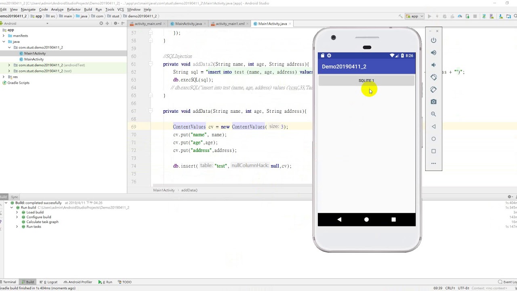The height and width of the screenshot is (291, 517).
Task: Tap the SQLITE 1 button in emulator
Action: click(x=366, y=80)
